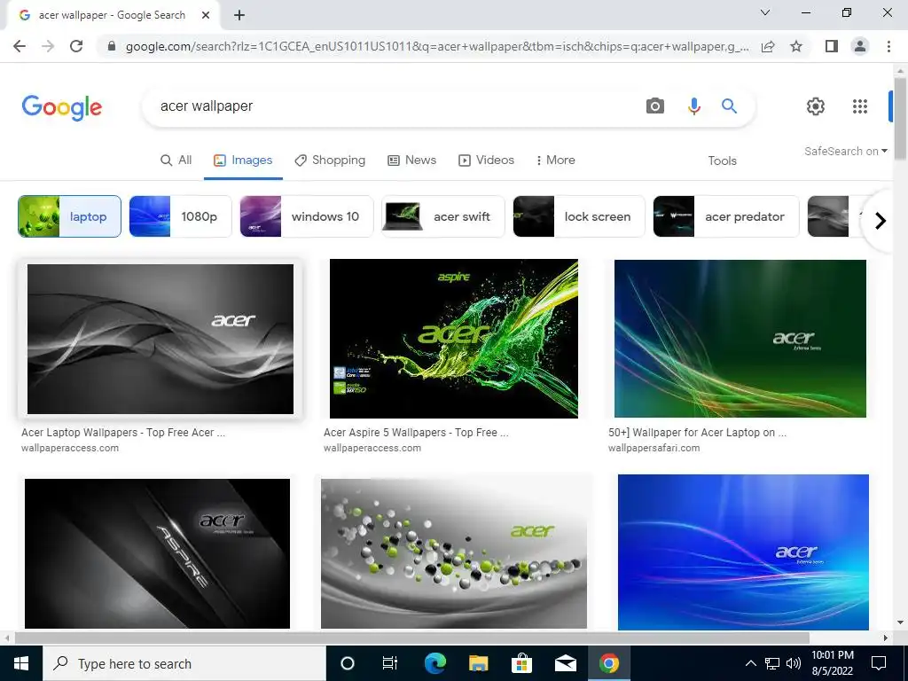Expand the More search options
908x681 pixels.
coord(555,160)
